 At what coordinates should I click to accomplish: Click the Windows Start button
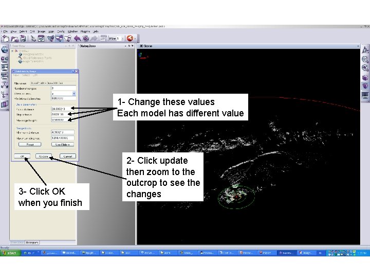pyautogui.click(x=10, y=253)
